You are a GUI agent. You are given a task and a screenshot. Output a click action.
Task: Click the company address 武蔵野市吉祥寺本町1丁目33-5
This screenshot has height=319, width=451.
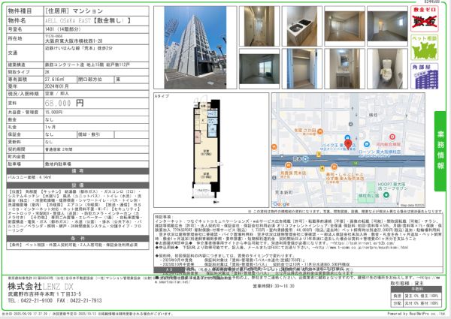pos(44,294)
